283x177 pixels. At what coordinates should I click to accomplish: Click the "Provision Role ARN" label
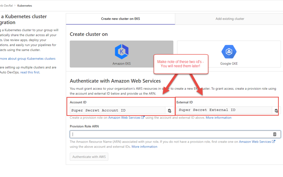pyautogui.click(x=84, y=126)
